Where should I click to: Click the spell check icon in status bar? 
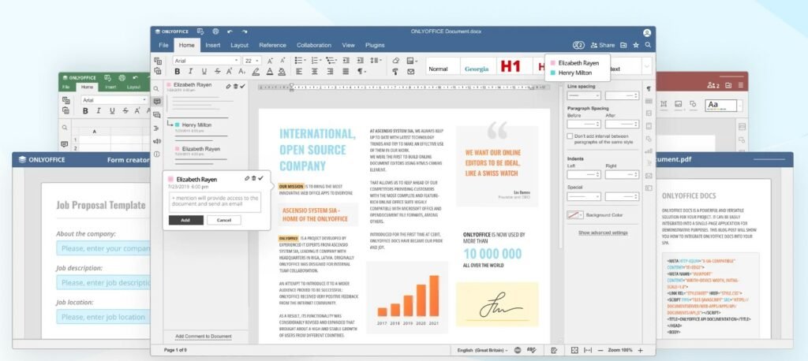point(531,350)
